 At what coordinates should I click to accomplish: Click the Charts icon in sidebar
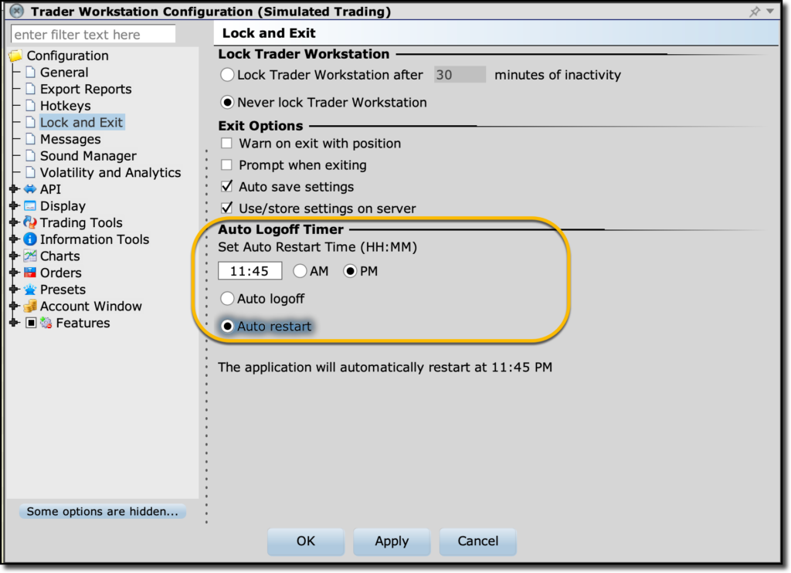(x=30, y=256)
